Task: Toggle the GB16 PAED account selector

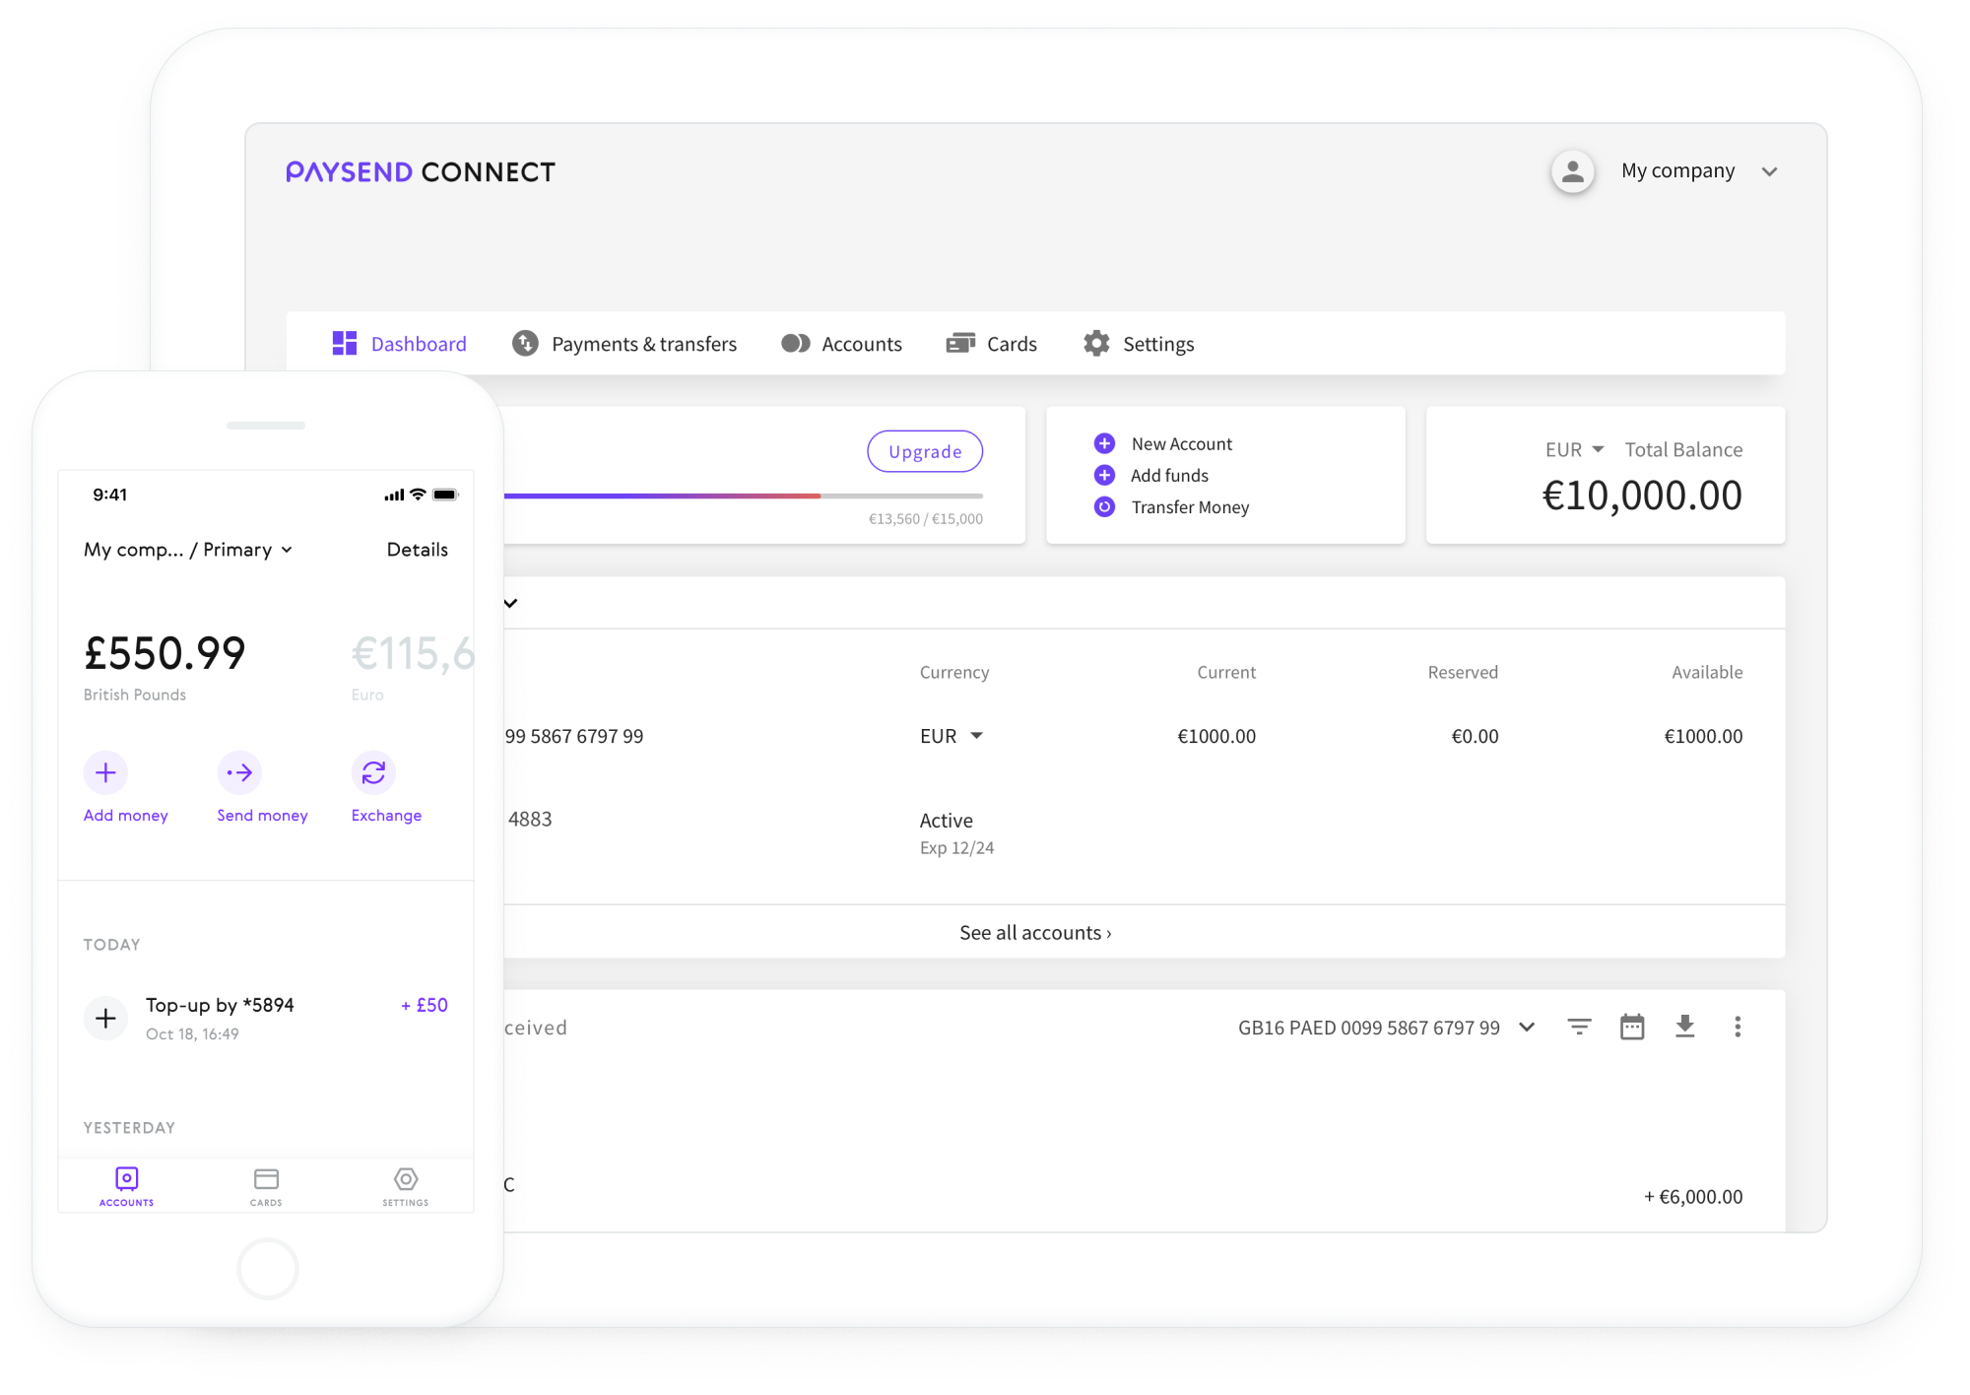Action: [x=1526, y=1024]
